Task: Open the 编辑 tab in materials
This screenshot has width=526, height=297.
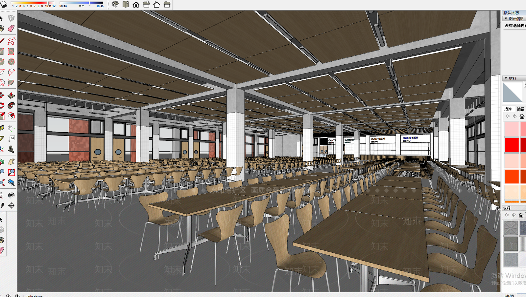Action: click(x=521, y=109)
